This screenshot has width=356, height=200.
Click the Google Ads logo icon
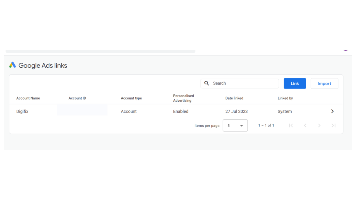pyautogui.click(x=13, y=65)
